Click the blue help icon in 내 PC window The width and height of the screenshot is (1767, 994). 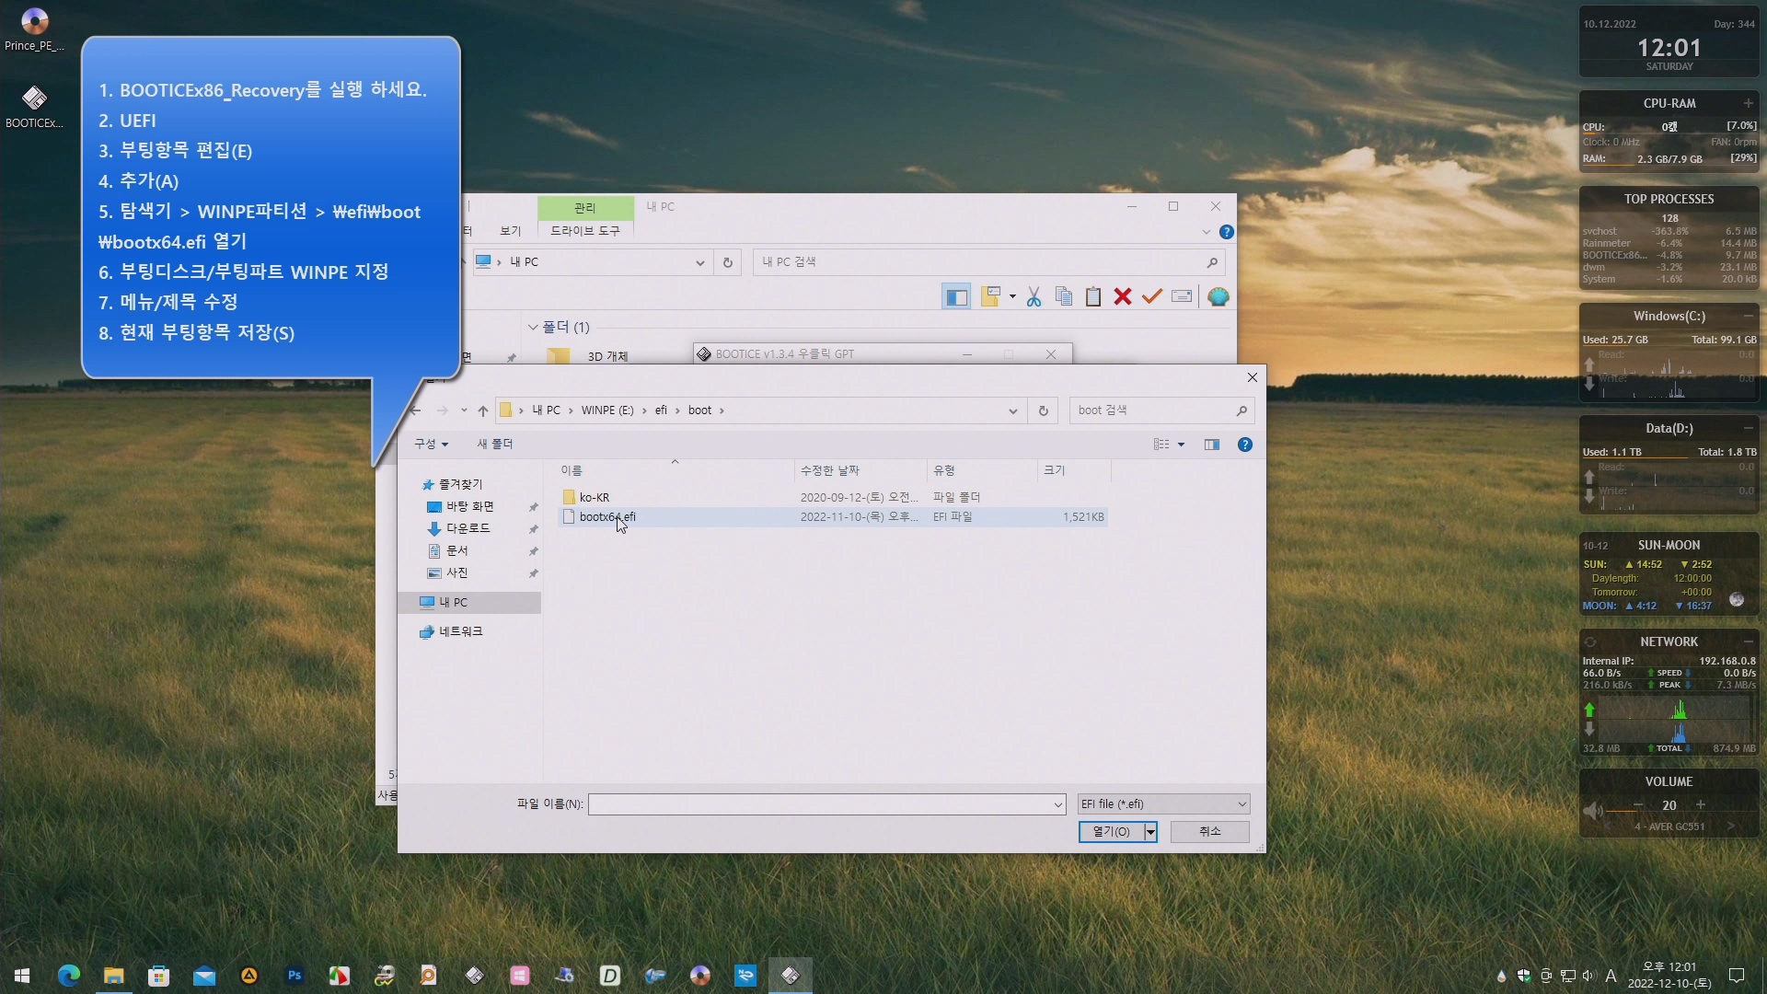pos(1226,232)
